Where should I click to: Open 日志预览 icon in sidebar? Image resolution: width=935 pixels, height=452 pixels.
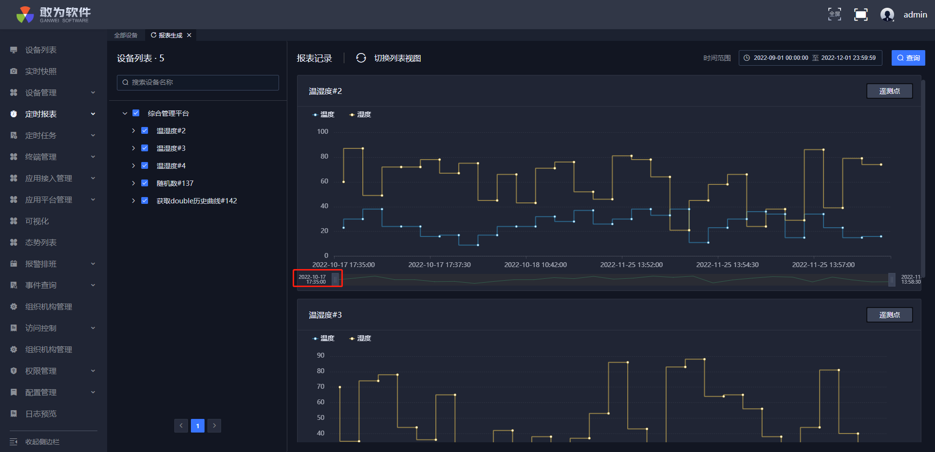click(x=14, y=414)
